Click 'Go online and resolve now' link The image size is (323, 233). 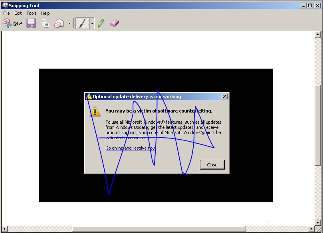[131, 148]
